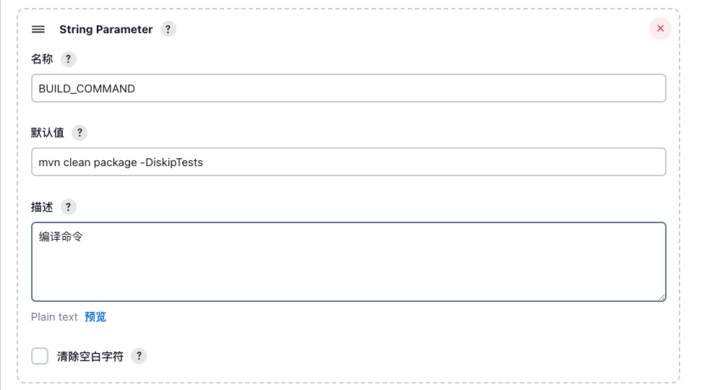Enable the 清除空白字符 checkbox
Viewport: 707px width, 390px height.
40,356
